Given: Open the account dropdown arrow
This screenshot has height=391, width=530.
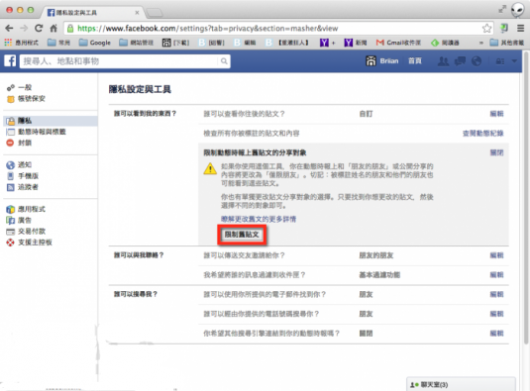Looking at the screenshot, I should pos(514,61).
